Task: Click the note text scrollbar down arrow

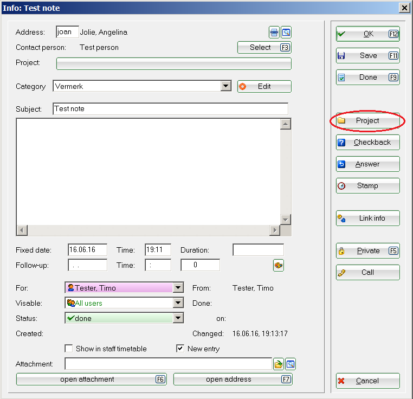Action: pyautogui.click(x=286, y=219)
